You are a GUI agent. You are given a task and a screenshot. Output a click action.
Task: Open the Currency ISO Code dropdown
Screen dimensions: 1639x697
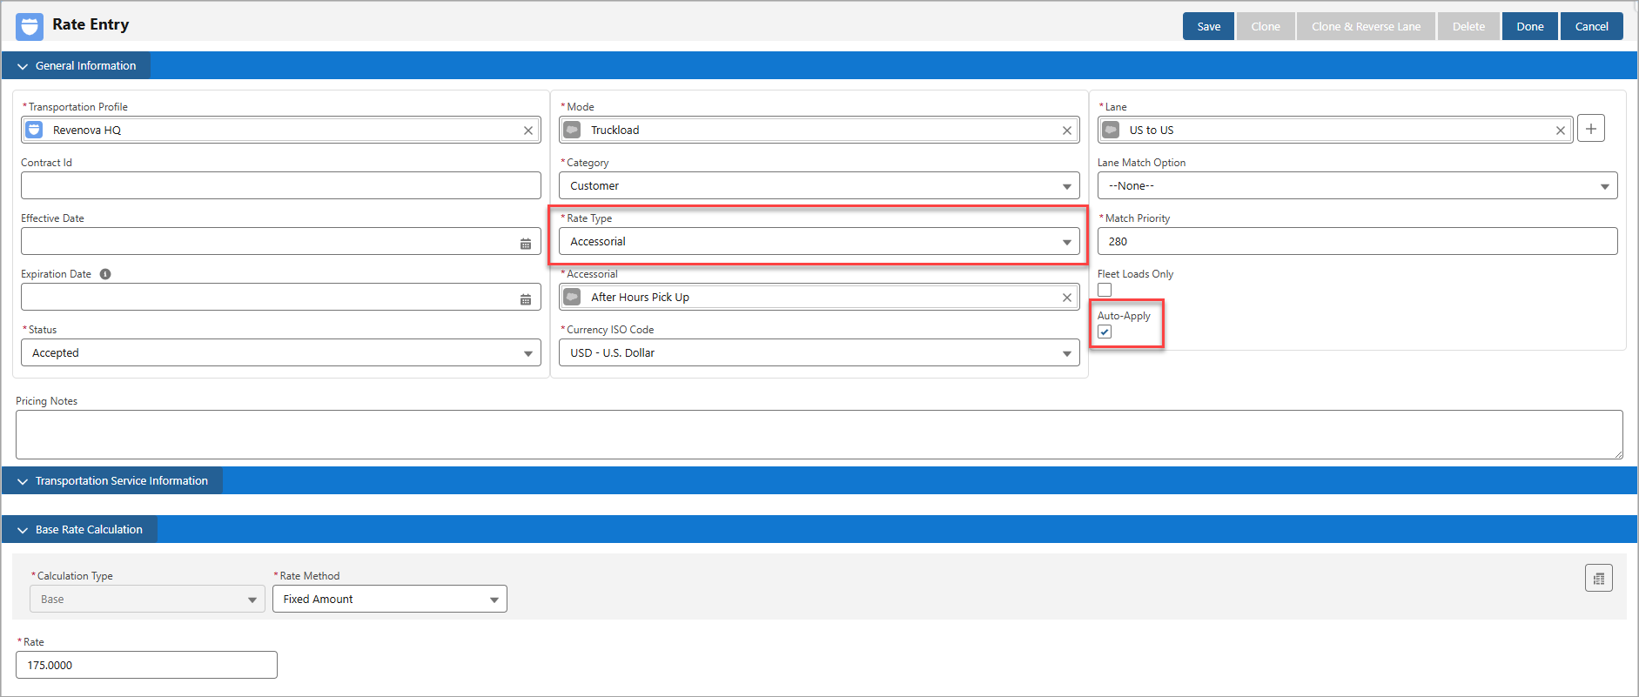[819, 352]
